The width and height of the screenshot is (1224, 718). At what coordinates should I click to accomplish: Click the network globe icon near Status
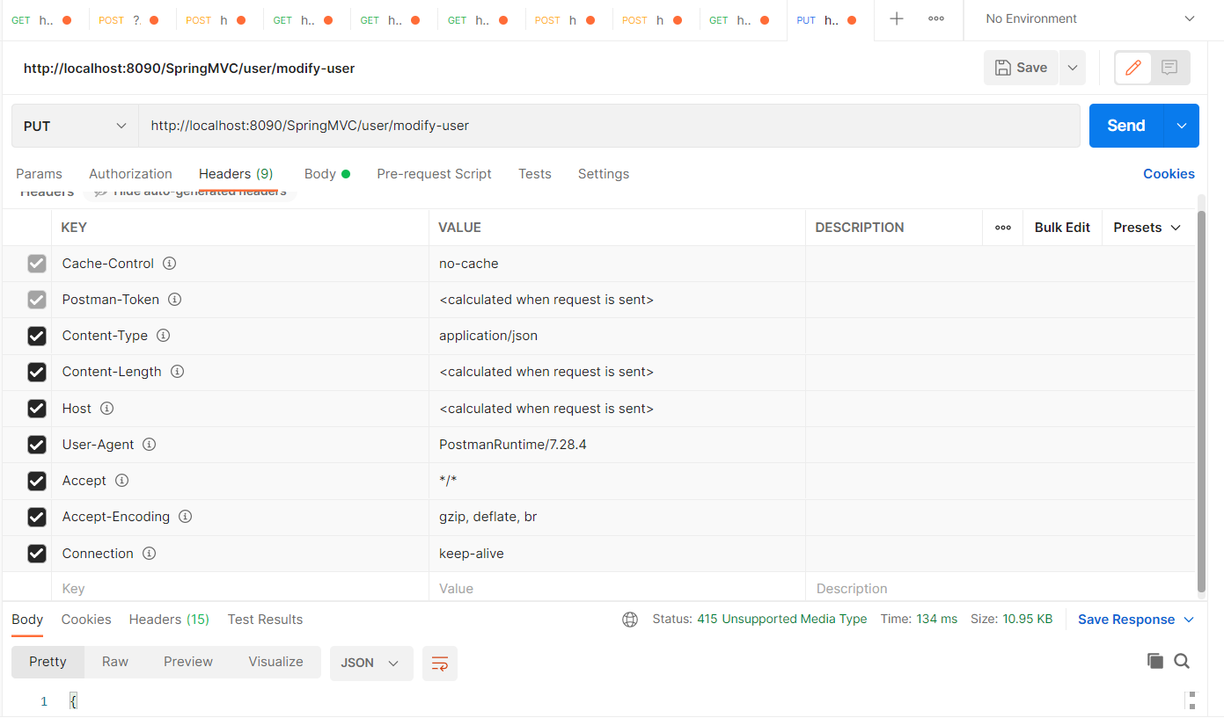630,620
